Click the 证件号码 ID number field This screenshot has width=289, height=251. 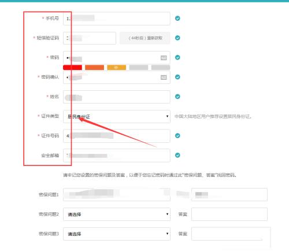117,136
